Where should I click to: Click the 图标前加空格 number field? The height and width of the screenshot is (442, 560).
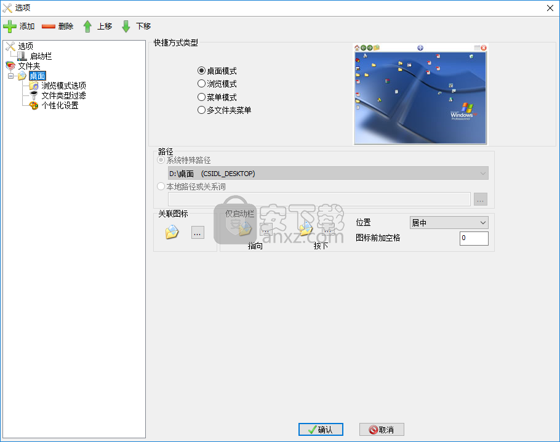point(474,238)
